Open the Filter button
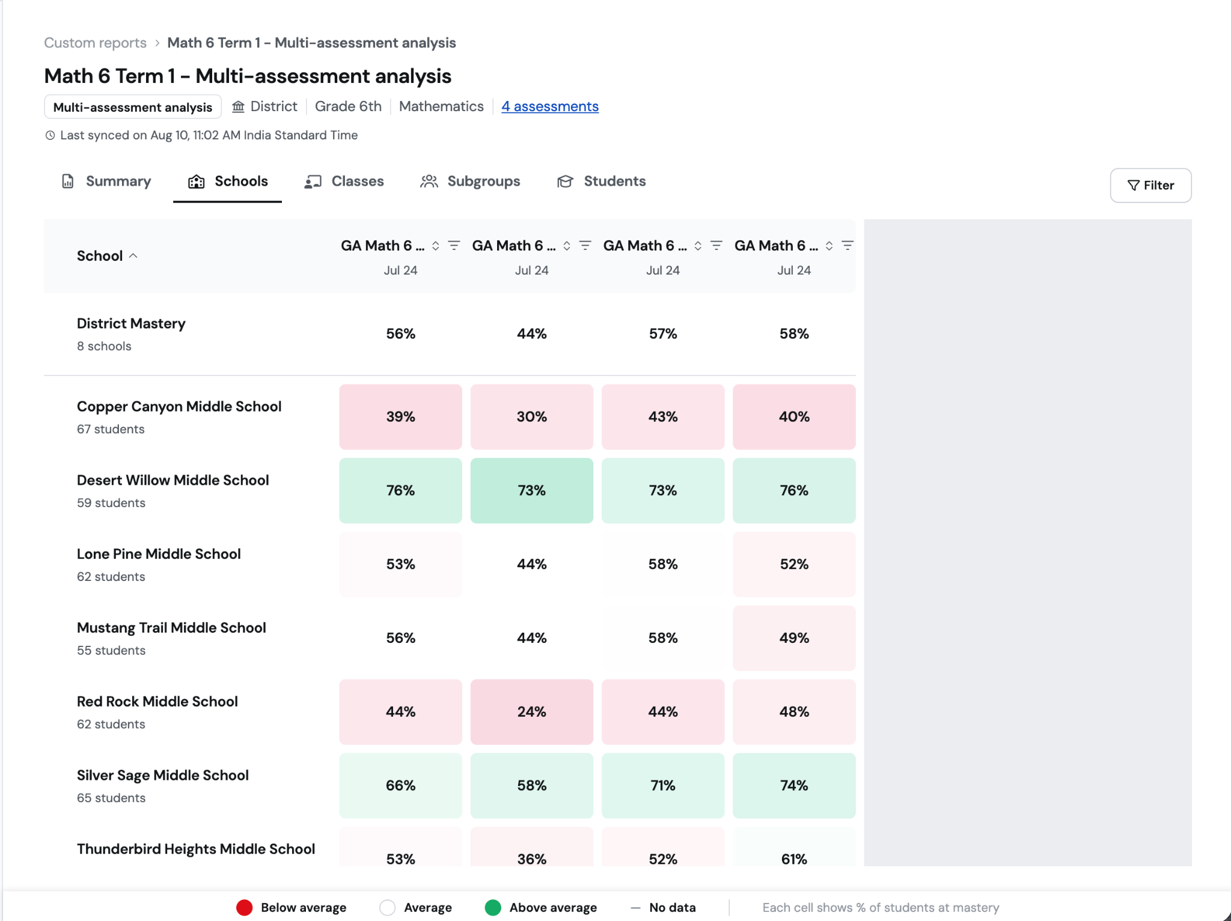Image resolution: width=1231 pixels, height=921 pixels. [1150, 186]
